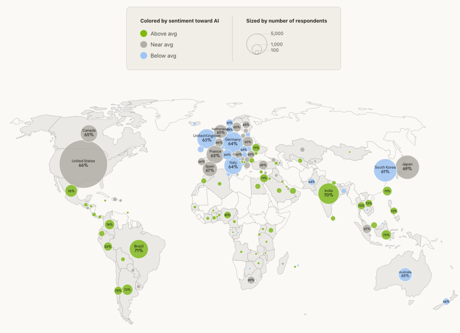
Task: Click the United States 66% bubble
Action: coord(83,164)
